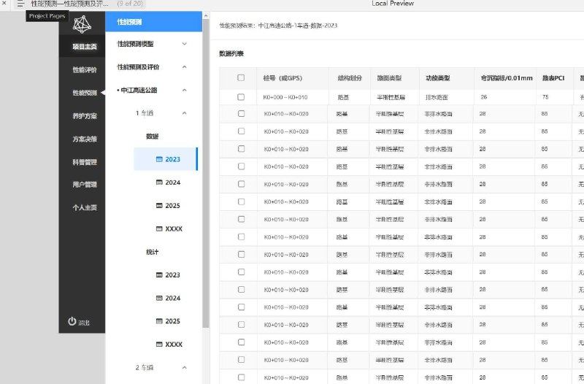
Task: Open 方案决策 in the sidebar
Action: (85, 139)
